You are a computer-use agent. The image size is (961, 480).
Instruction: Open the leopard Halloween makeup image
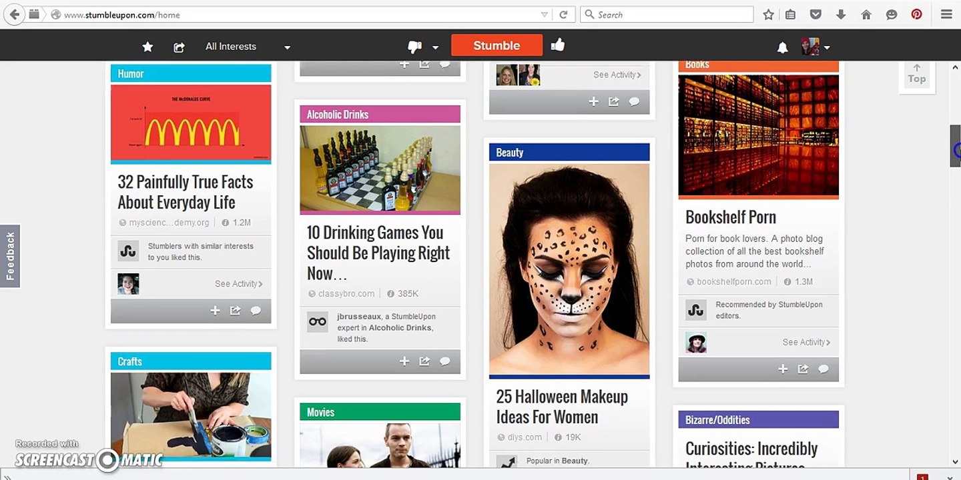tap(569, 269)
